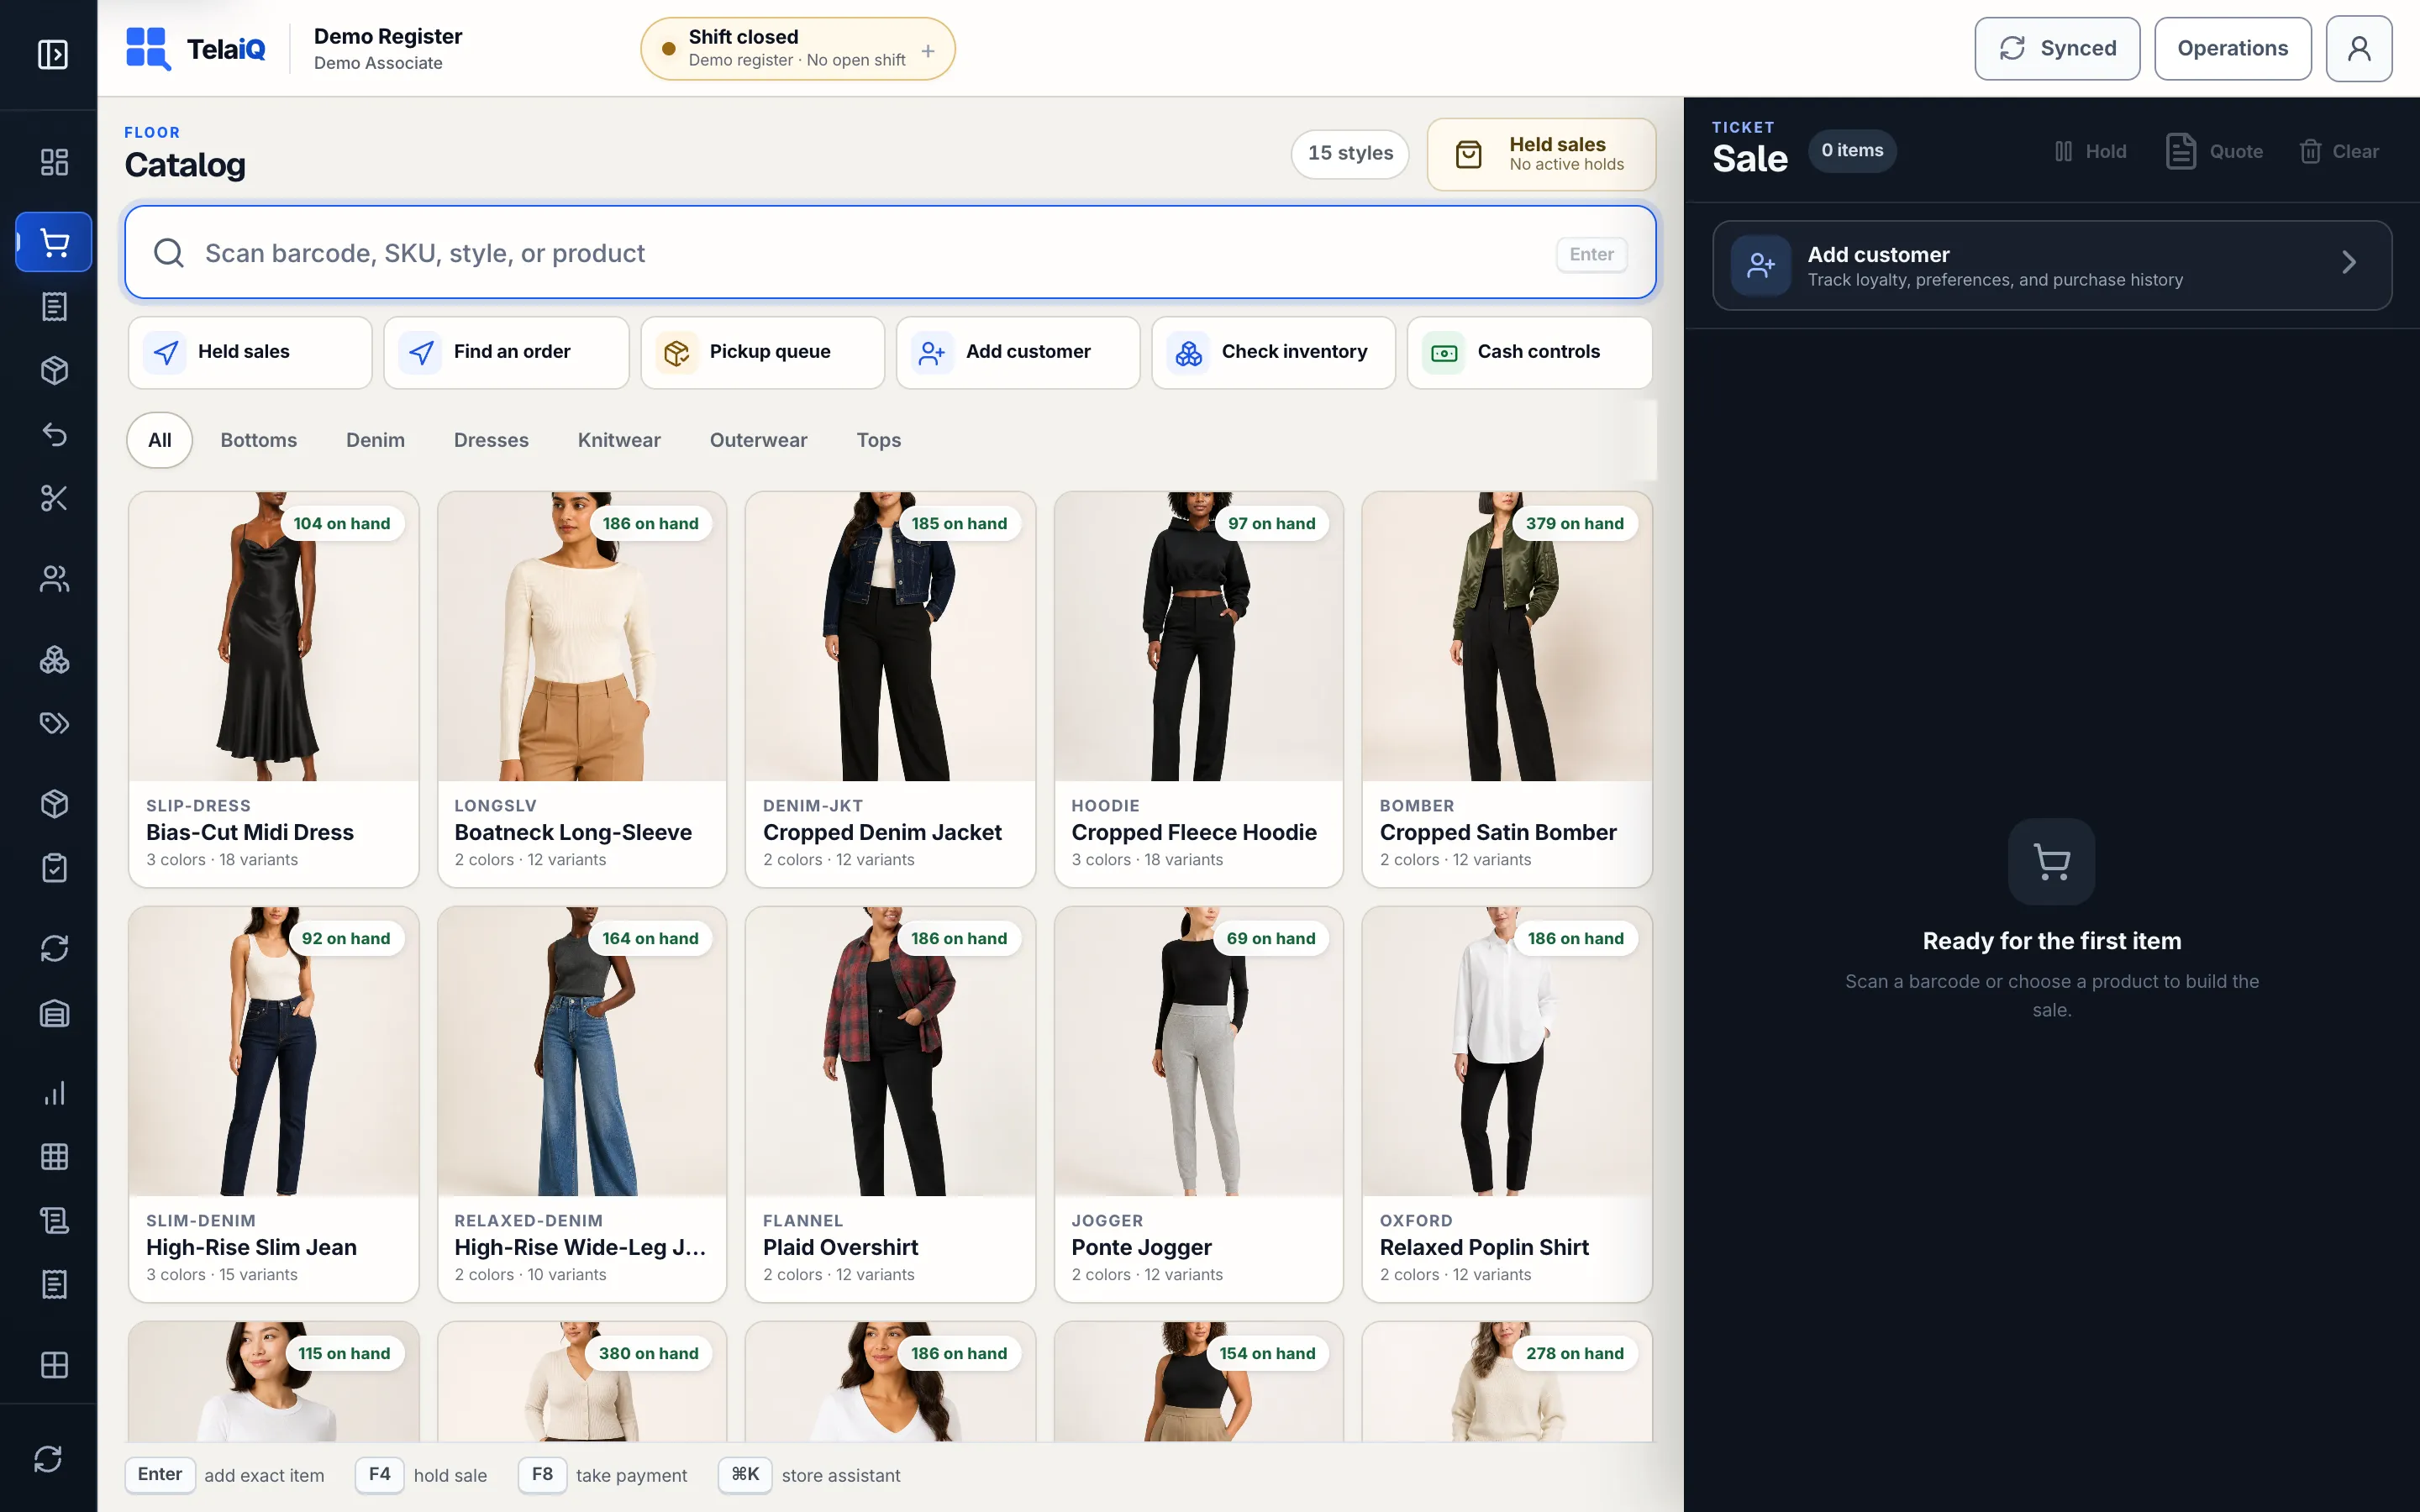Open the warehouse garage icon in the sidebar
This screenshot has width=2420, height=1512.
pos(54,1013)
